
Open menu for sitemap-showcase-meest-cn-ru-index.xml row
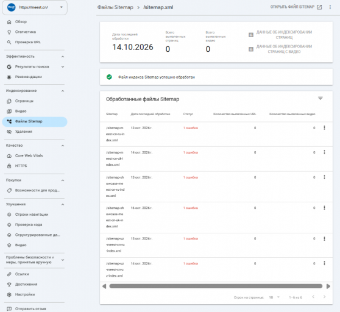pyautogui.click(x=324, y=177)
